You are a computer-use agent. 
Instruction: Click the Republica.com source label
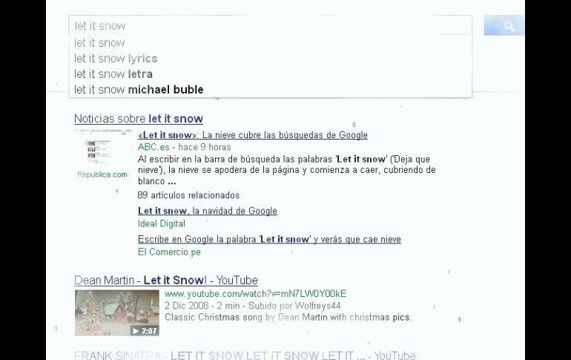point(102,175)
